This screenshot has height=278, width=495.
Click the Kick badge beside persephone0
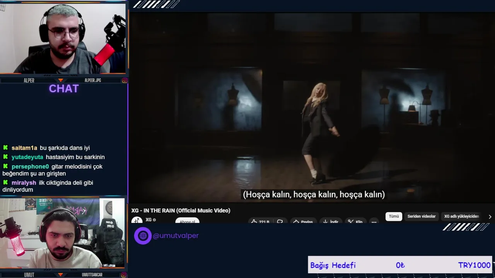5,166
